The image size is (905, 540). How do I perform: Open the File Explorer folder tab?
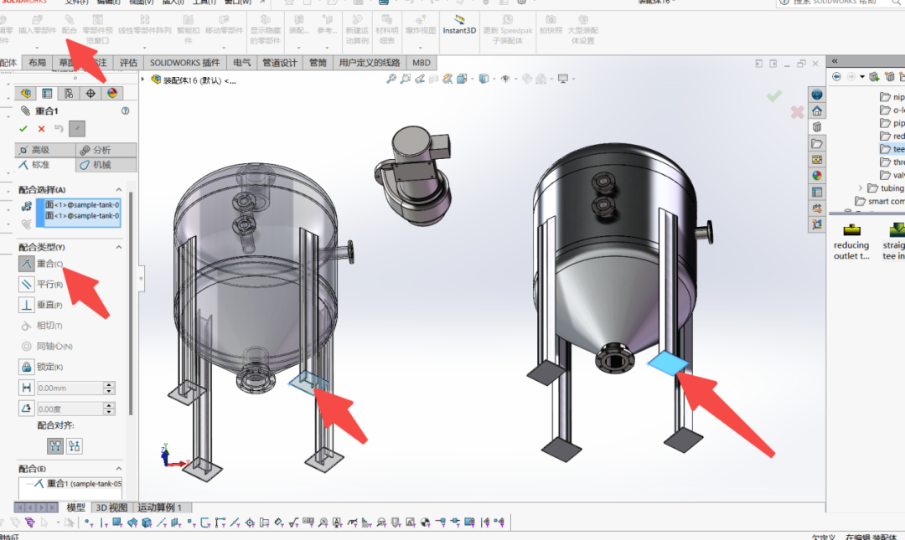click(817, 143)
